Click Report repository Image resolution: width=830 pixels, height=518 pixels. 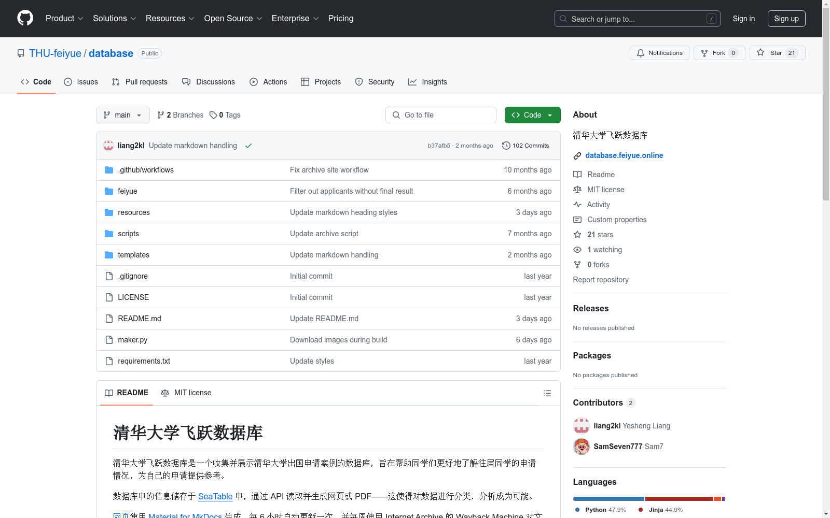[x=601, y=280]
